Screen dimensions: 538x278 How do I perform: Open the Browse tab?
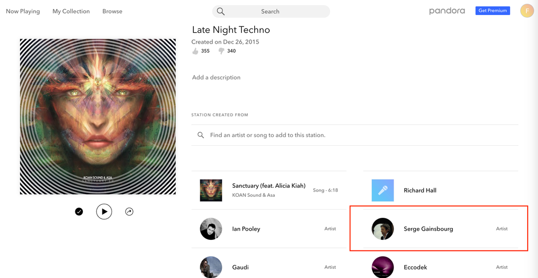coord(112,11)
